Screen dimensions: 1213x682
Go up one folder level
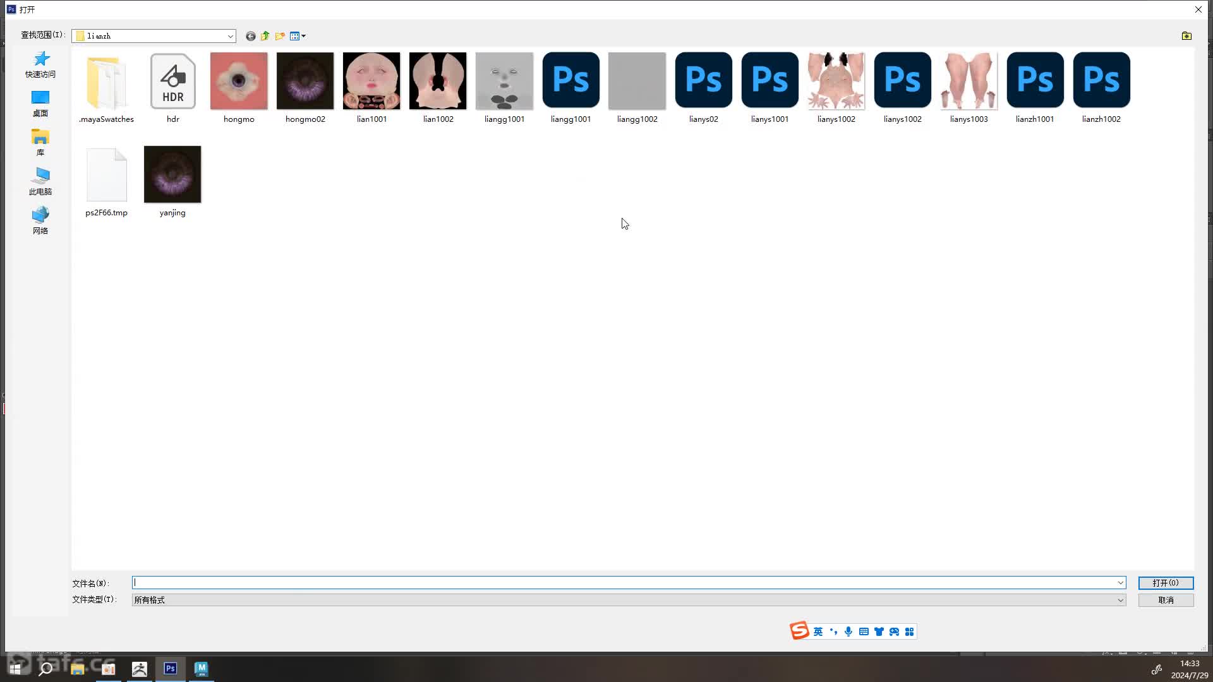pos(265,36)
